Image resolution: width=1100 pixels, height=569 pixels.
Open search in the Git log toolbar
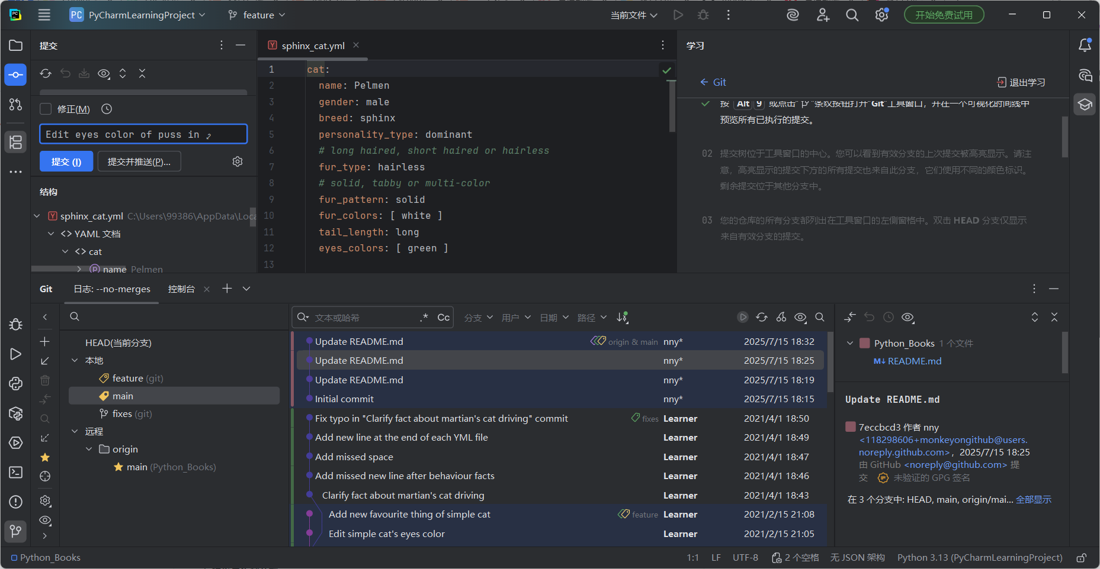click(820, 317)
